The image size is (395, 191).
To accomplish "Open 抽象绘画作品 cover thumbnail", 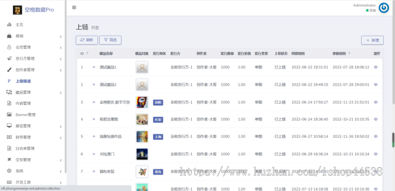I will [142, 136].
